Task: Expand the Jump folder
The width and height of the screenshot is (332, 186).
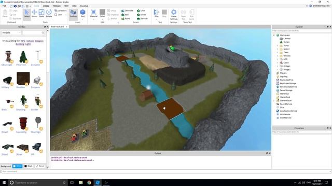Action: click(278, 45)
